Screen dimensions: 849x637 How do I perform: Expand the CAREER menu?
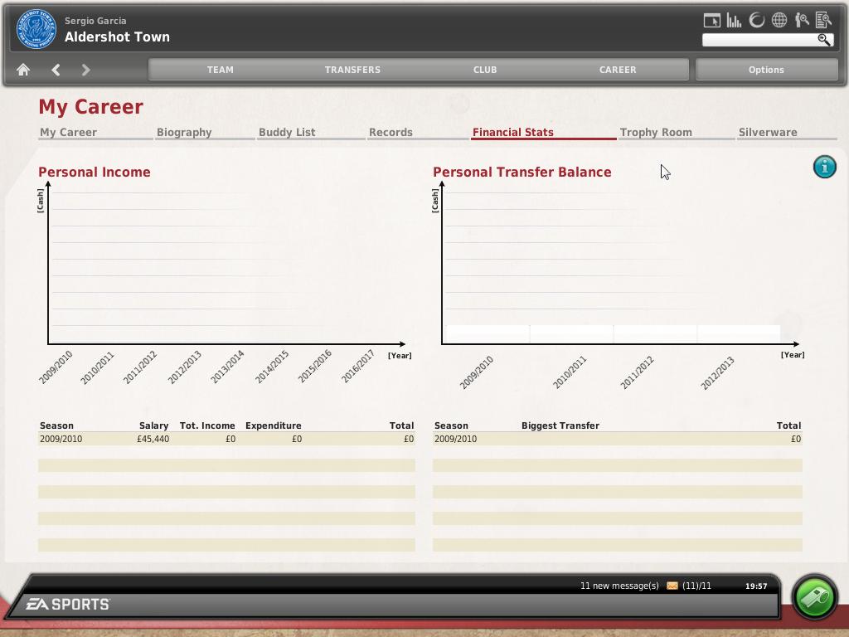tap(618, 70)
